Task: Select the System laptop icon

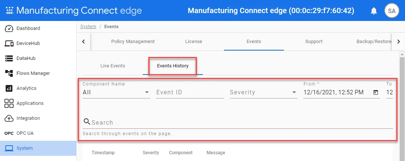Action: coord(9,148)
